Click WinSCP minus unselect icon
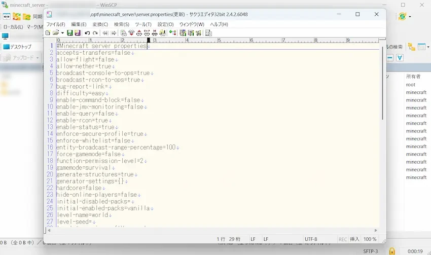 pyautogui.click(x=390, y=58)
